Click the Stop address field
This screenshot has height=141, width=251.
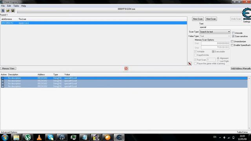[x=215, y=47]
